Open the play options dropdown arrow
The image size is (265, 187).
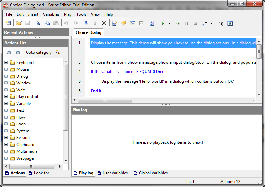coord(169,23)
